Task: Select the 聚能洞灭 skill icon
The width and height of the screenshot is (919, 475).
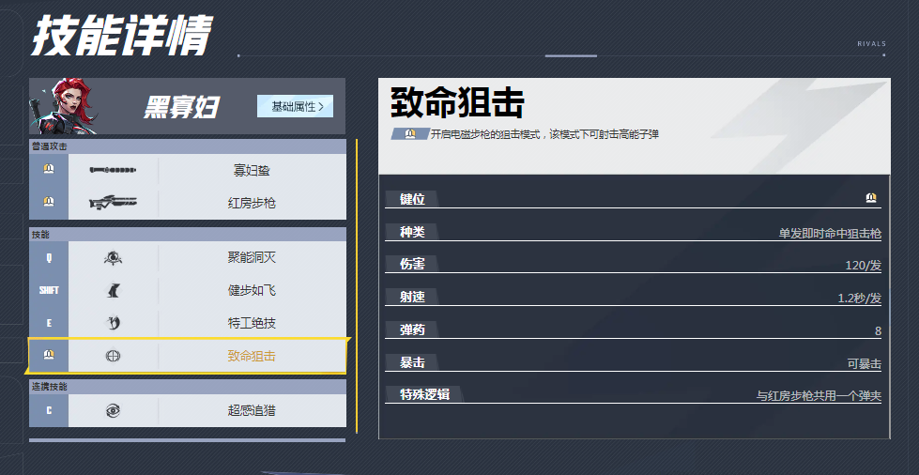Action: (113, 258)
